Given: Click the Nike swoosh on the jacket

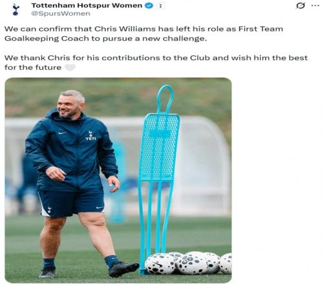Looking at the screenshot, I should coord(63,133).
